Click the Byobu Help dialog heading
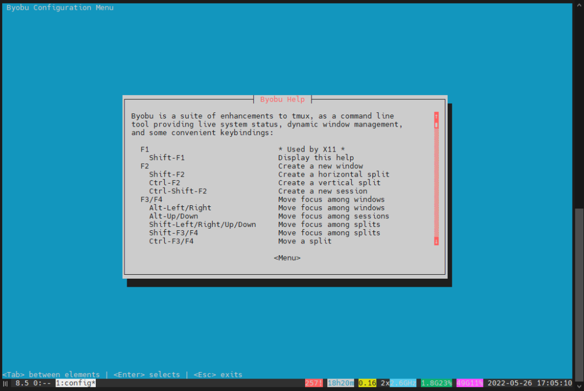584x391 pixels. pyautogui.click(x=282, y=99)
